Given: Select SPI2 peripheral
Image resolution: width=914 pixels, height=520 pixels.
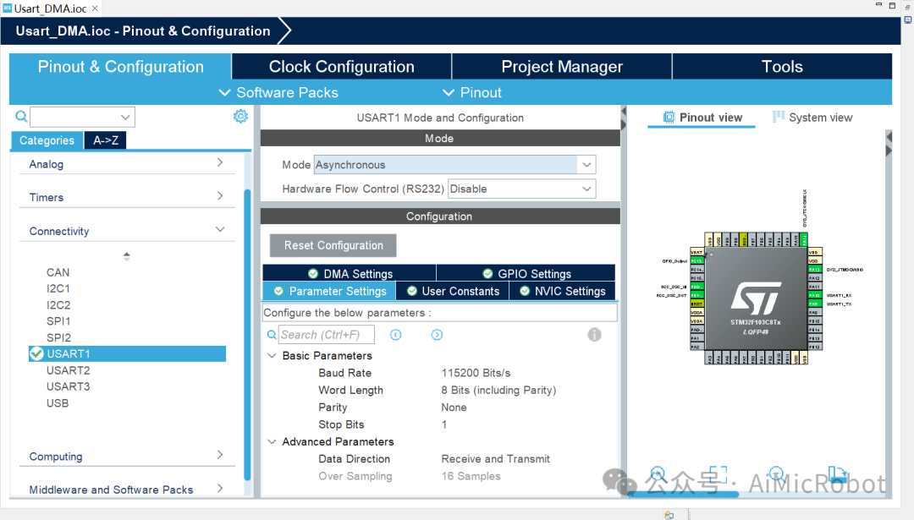Looking at the screenshot, I should coord(58,337).
